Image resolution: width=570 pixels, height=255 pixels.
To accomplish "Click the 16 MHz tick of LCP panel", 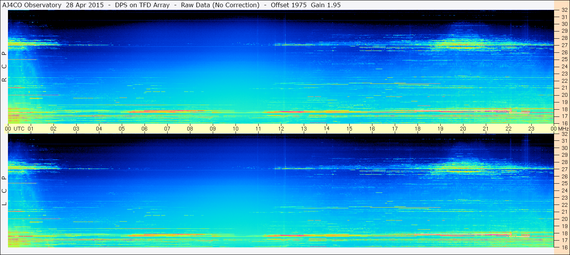I will (564, 247).
